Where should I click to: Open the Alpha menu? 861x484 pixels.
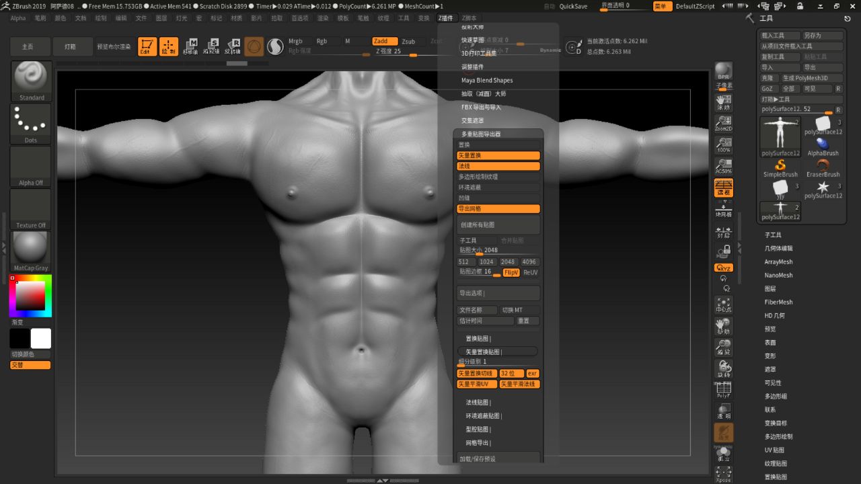point(18,18)
